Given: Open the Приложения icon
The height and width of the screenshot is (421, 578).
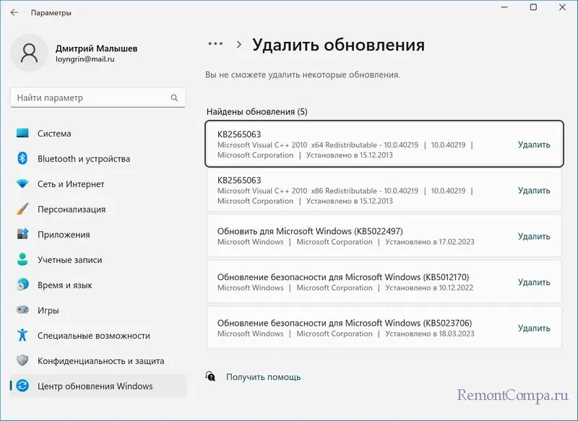Looking at the screenshot, I should tap(23, 235).
